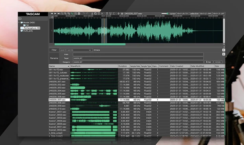This screenshot has height=145, width=244.
Task: Collapse the Model 2400 tree node
Action: 19,23
